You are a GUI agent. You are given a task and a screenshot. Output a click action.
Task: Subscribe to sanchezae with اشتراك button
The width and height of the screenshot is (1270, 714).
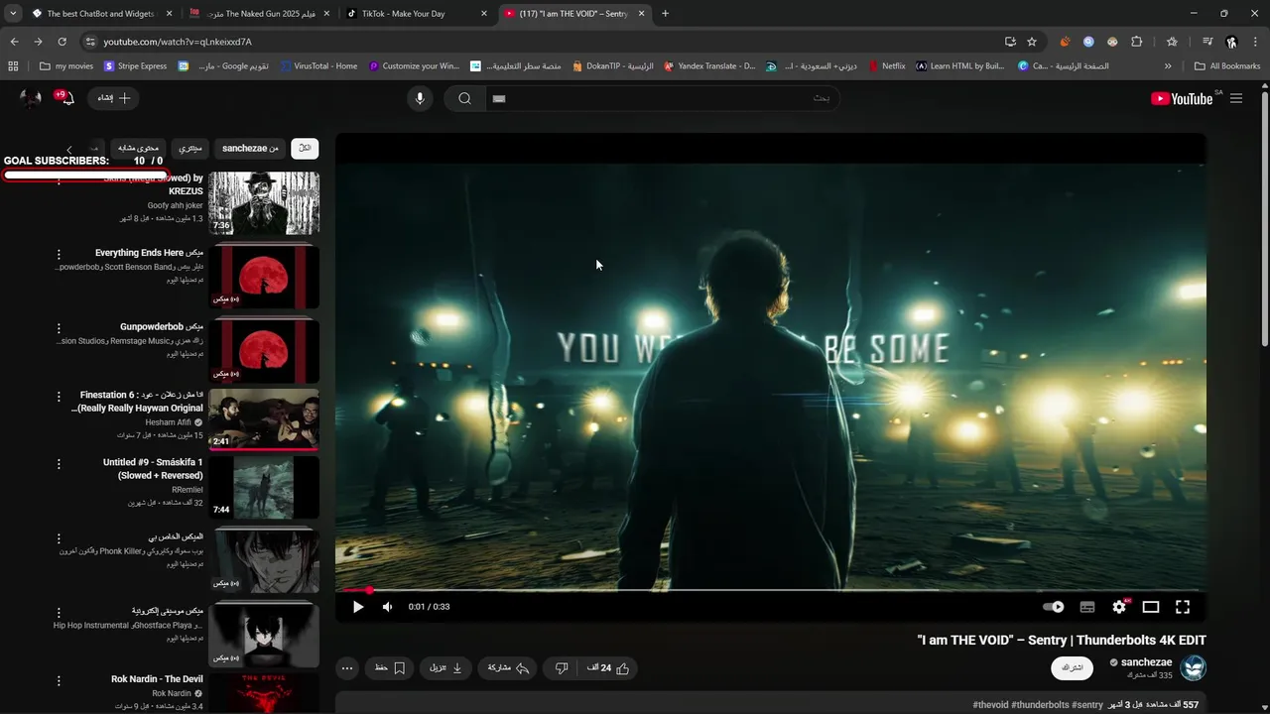(x=1073, y=668)
